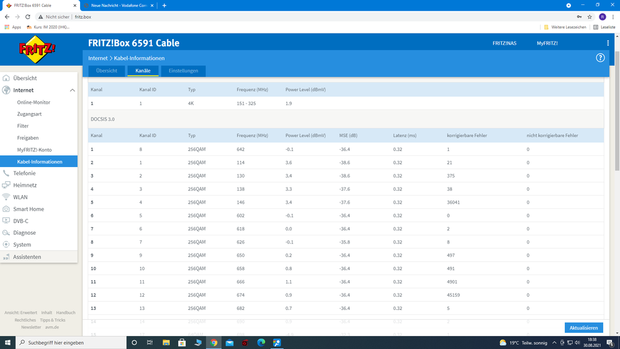This screenshot has width=620, height=349.
Task: Open Microsoft Edge from the taskbar
Action: pos(261,343)
